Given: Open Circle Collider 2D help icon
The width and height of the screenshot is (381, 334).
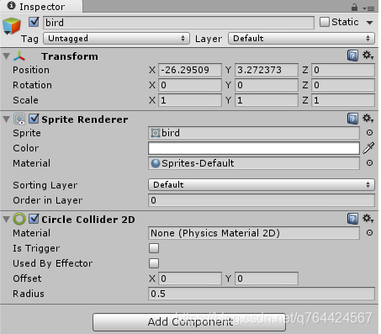Looking at the screenshot, I should coord(352,219).
